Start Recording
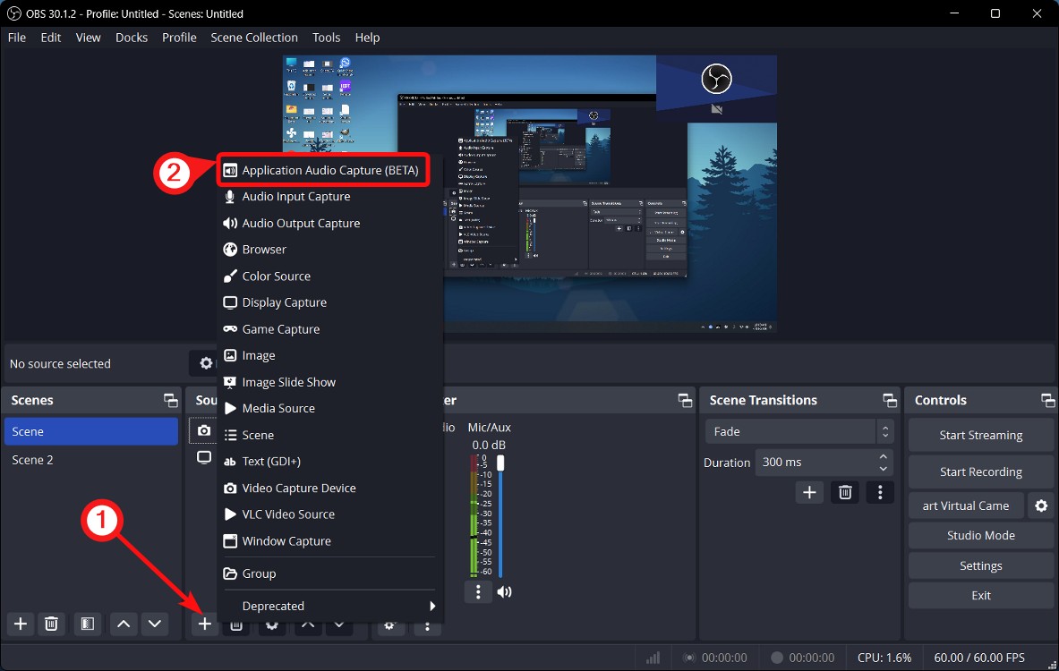 [x=979, y=471]
